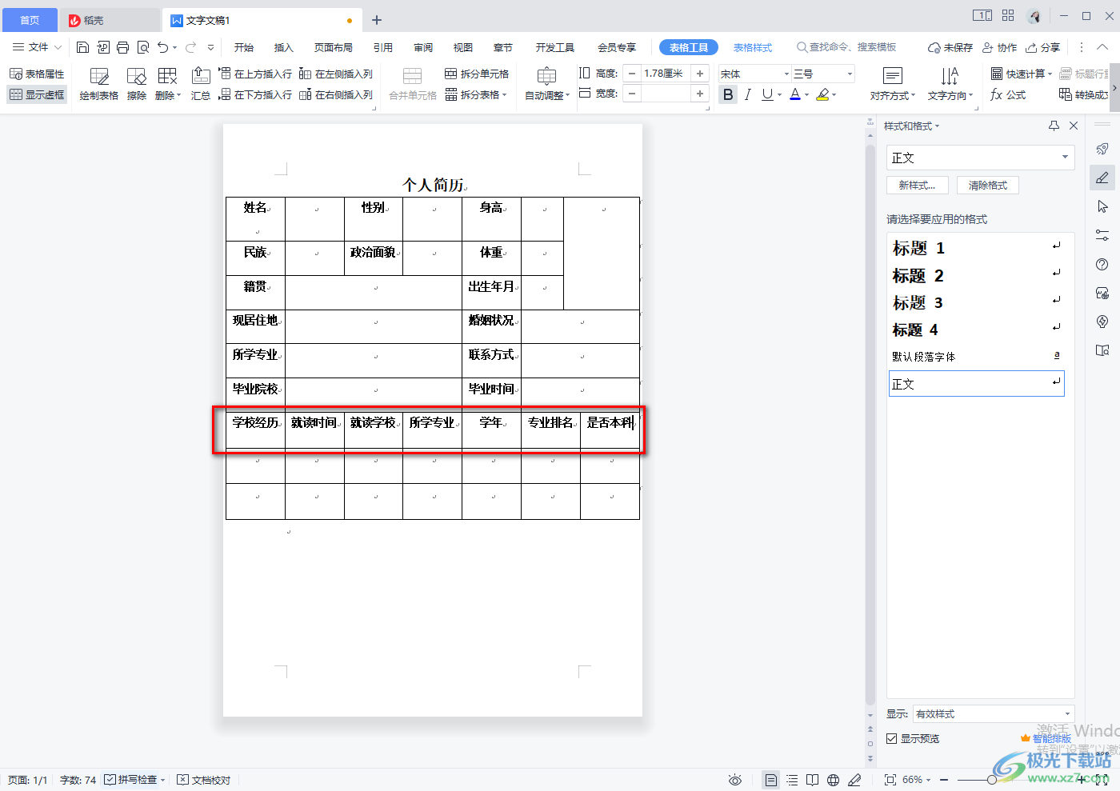Image resolution: width=1120 pixels, height=791 pixels.
Task: Insert row above (在上方插入行)
Action: point(255,74)
